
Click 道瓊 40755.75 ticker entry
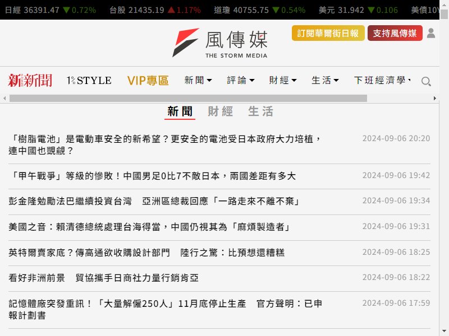[x=260, y=10]
